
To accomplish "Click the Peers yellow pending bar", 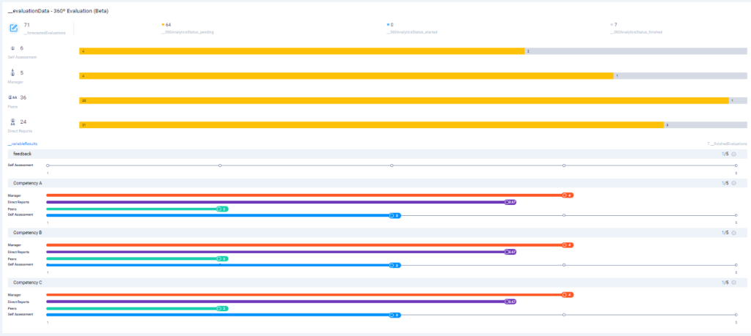I will pyautogui.click(x=403, y=100).
